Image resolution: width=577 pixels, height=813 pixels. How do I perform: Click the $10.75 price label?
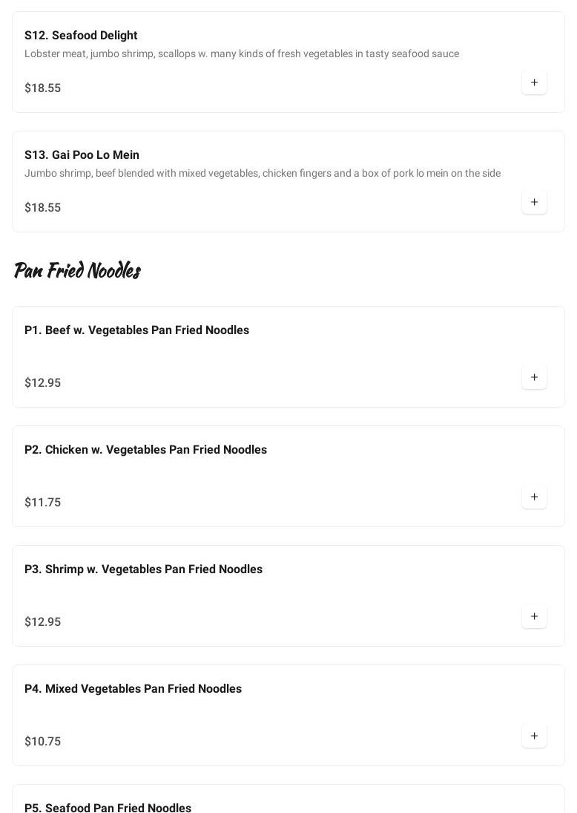(x=43, y=742)
